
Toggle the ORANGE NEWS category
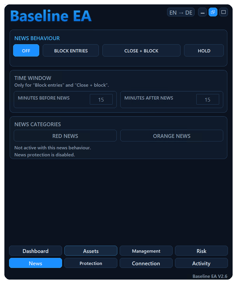pyautogui.click(x=172, y=136)
